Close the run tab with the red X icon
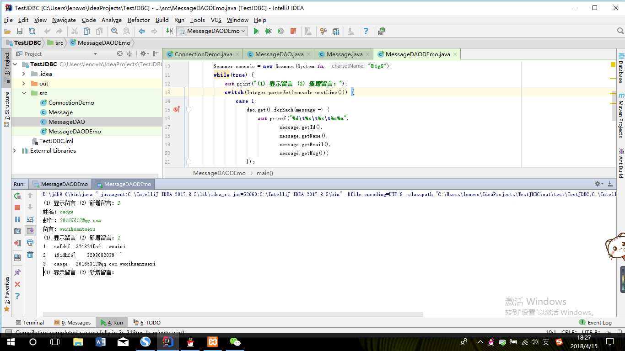Image resolution: width=625 pixels, height=351 pixels. point(17,284)
